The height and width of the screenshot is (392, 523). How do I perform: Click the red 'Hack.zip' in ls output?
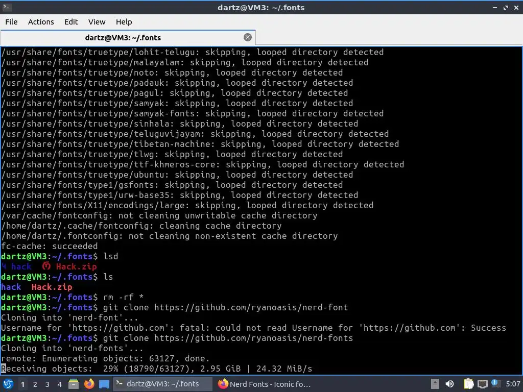pyautogui.click(x=52, y=287)
